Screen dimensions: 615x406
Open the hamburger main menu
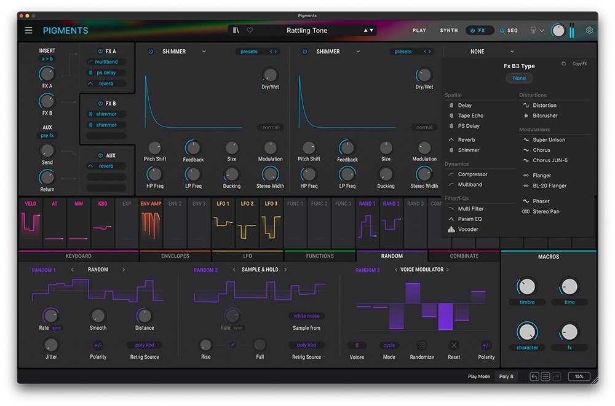(x=28, y=30)
